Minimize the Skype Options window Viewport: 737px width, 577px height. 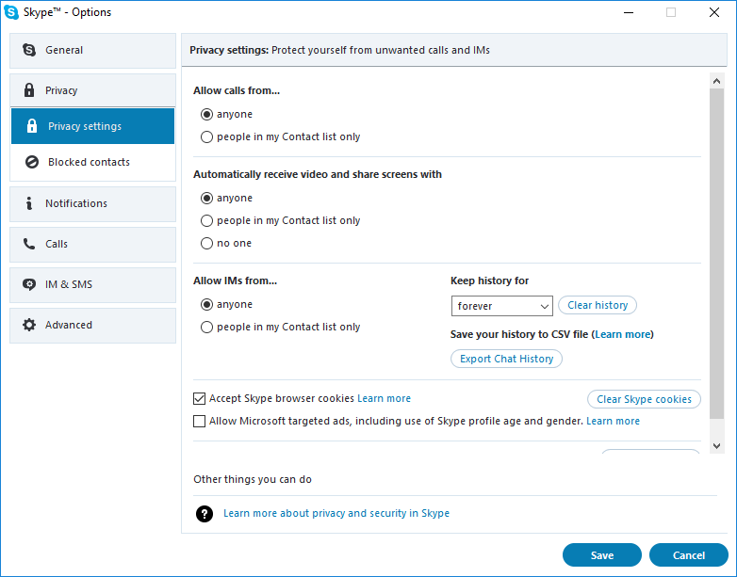pos(629,12)
